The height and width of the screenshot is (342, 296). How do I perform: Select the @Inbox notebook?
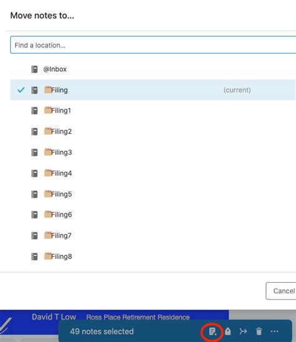coord(153,69)
